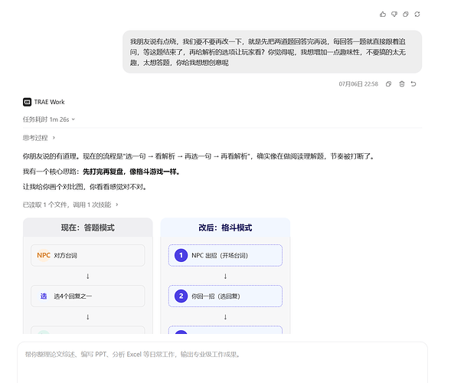Click the message input field

[222, 362]
